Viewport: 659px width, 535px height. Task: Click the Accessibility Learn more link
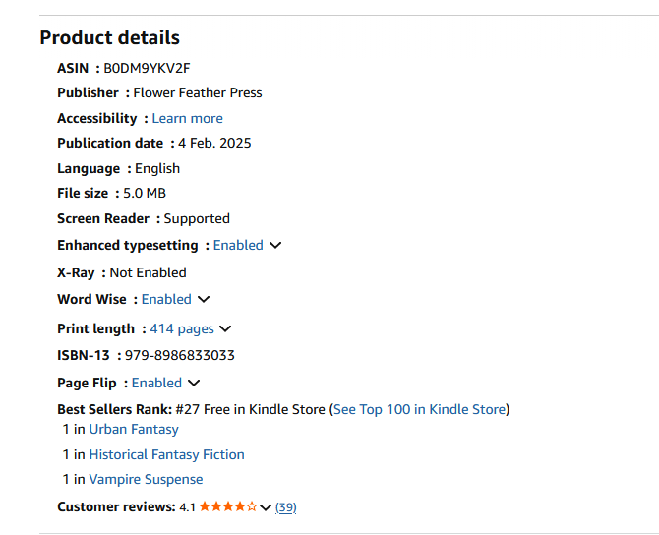point(187,118)
